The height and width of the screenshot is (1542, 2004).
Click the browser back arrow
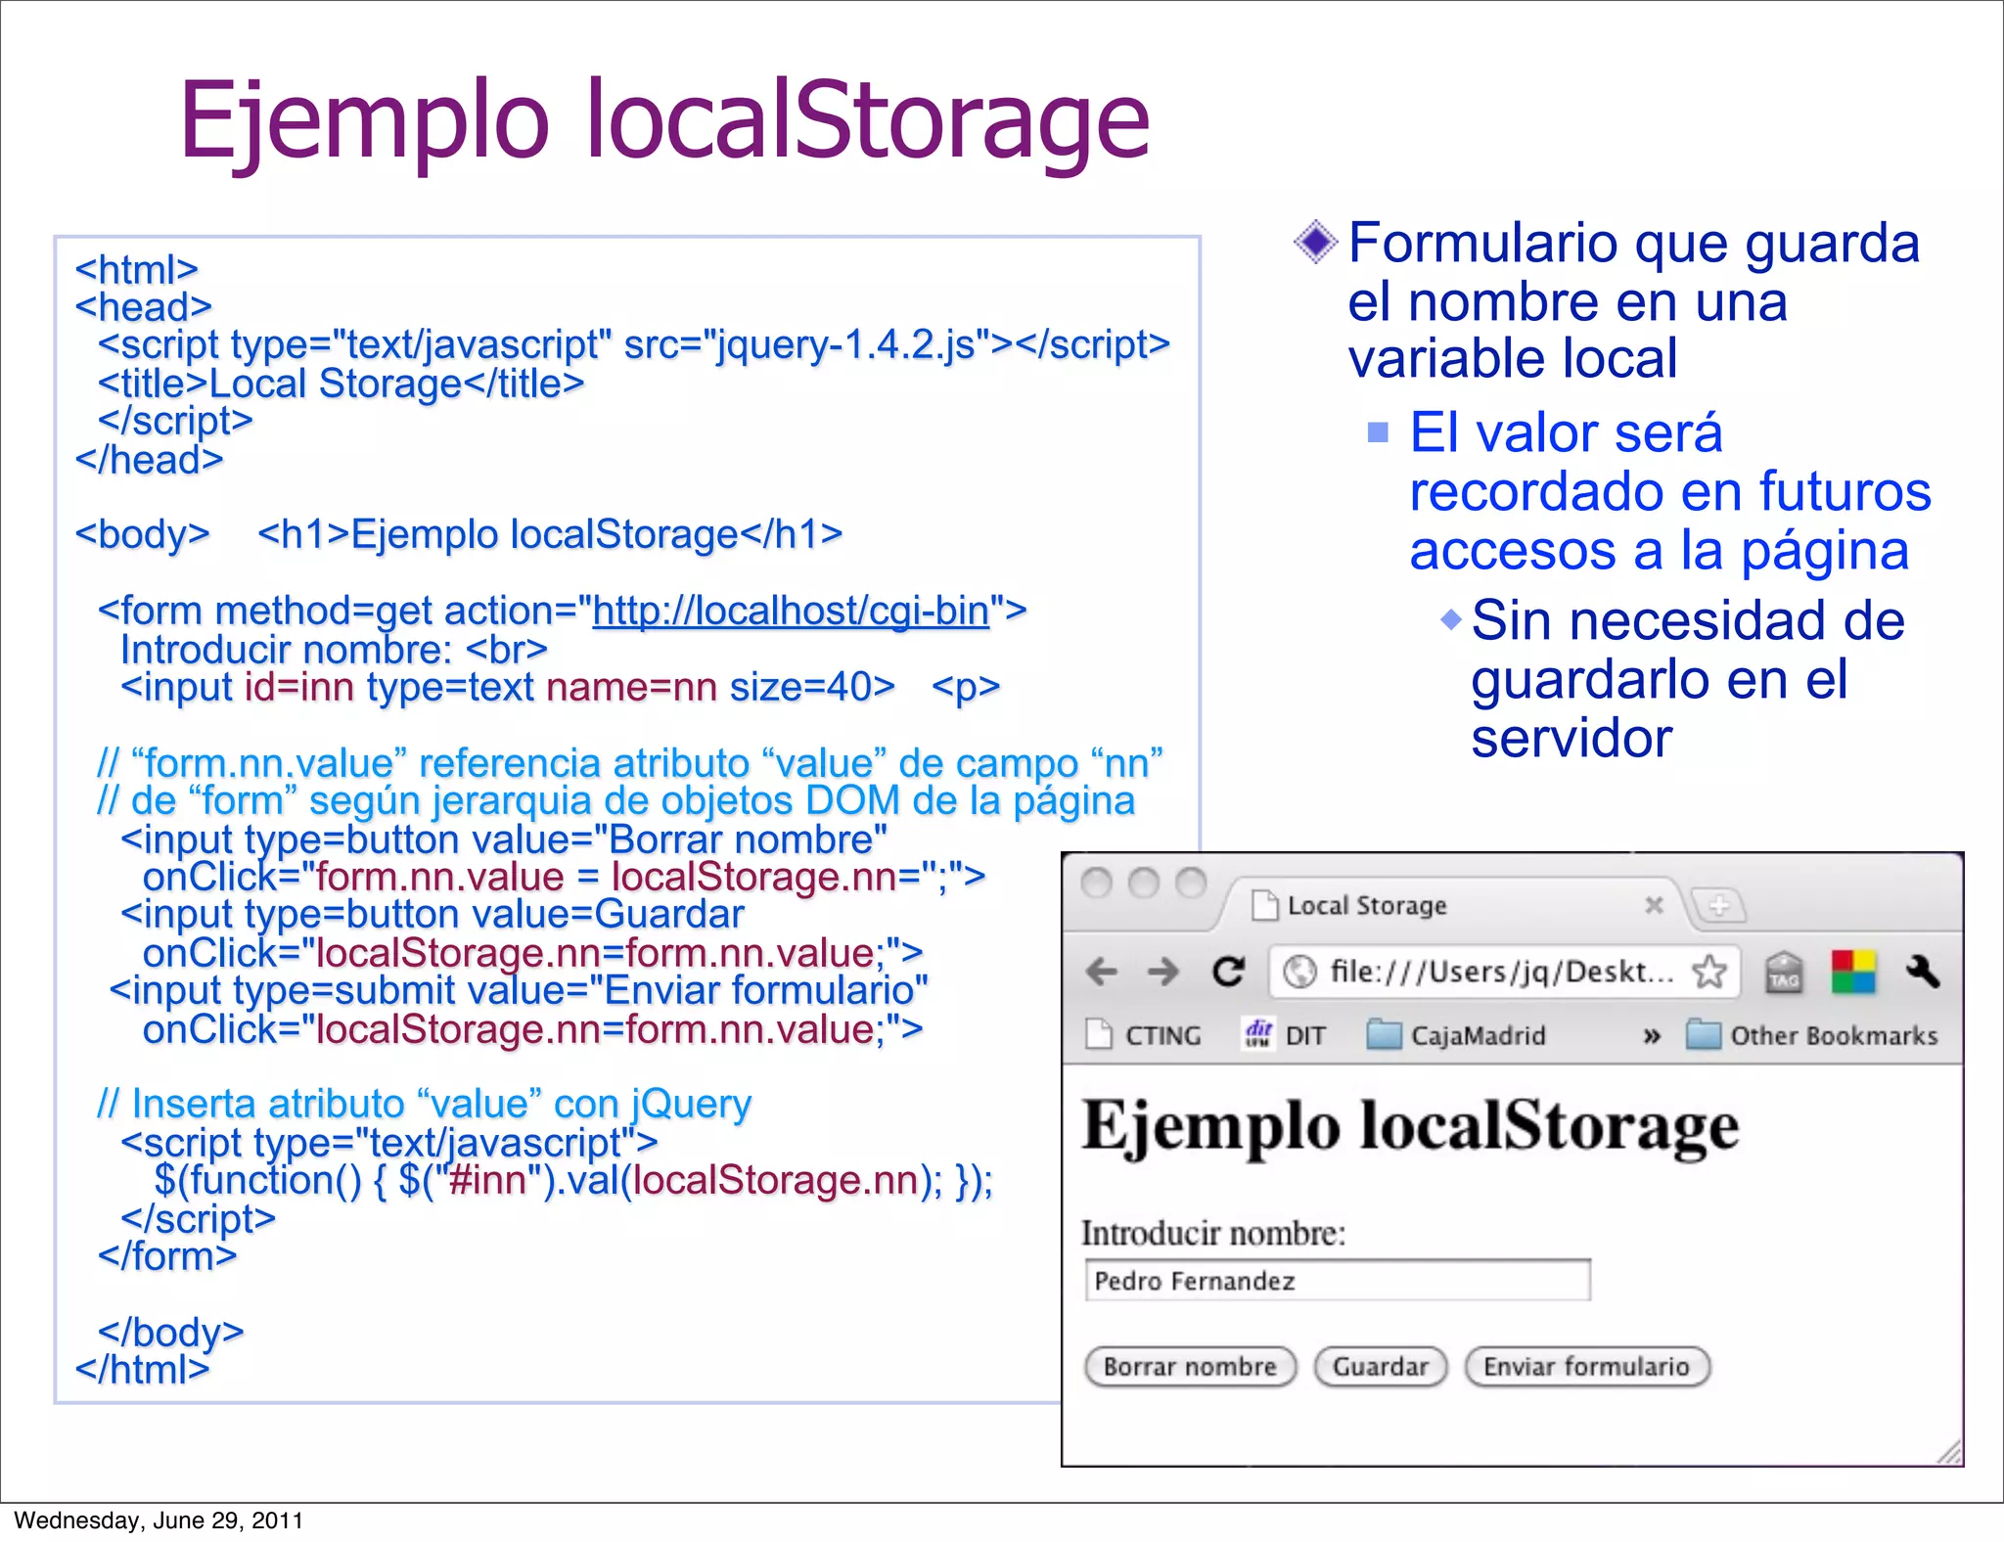1102,972
